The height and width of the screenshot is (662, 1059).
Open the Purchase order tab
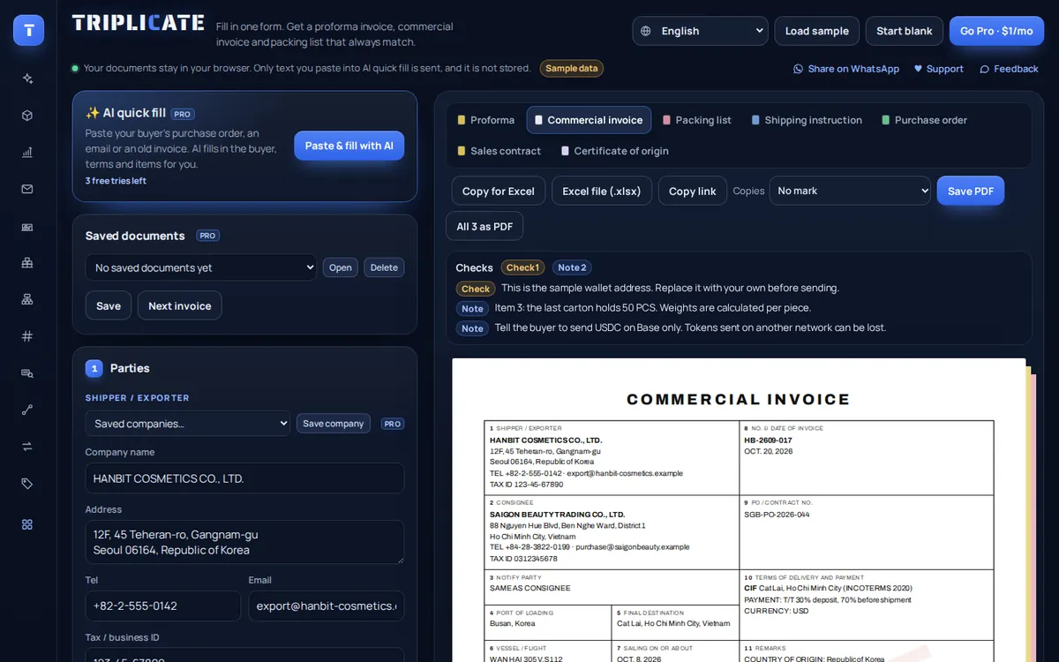coord(924,120)
